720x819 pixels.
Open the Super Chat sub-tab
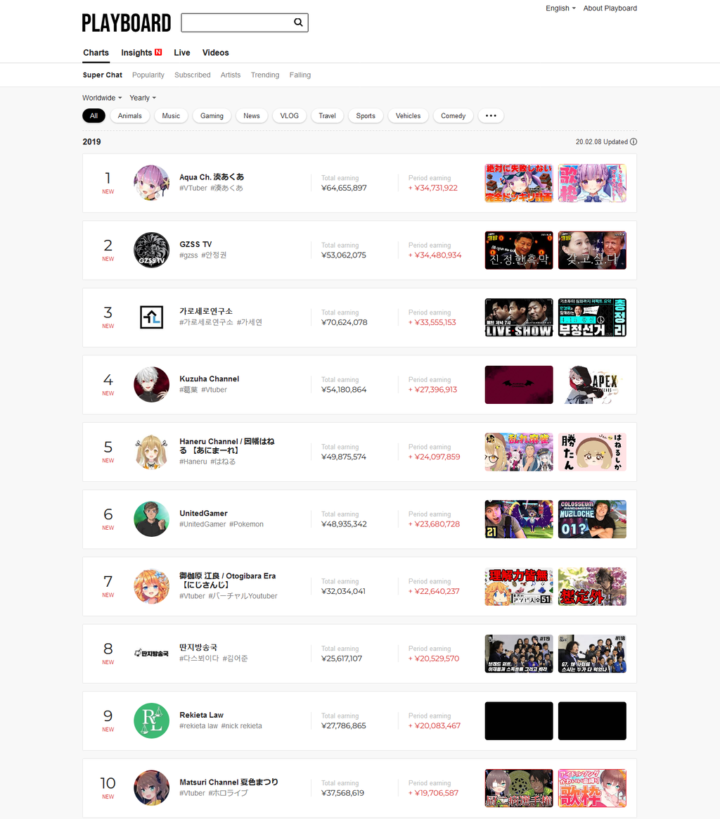(x=103, y=75)
